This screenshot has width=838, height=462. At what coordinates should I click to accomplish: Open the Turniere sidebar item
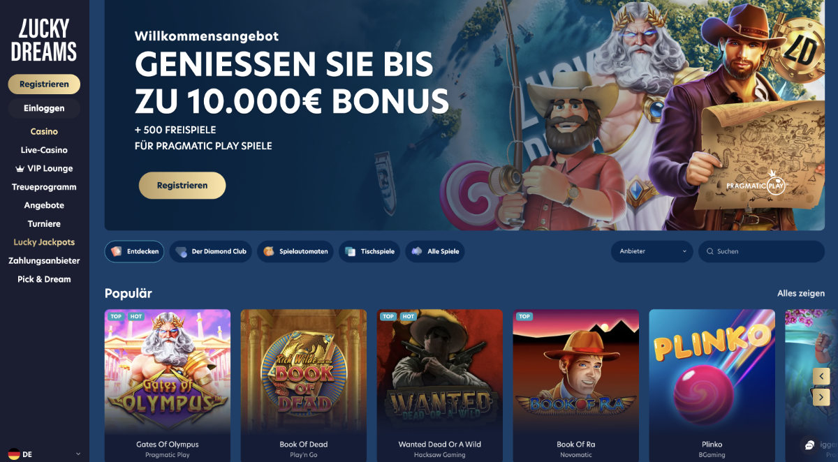(x=44, y=224)
